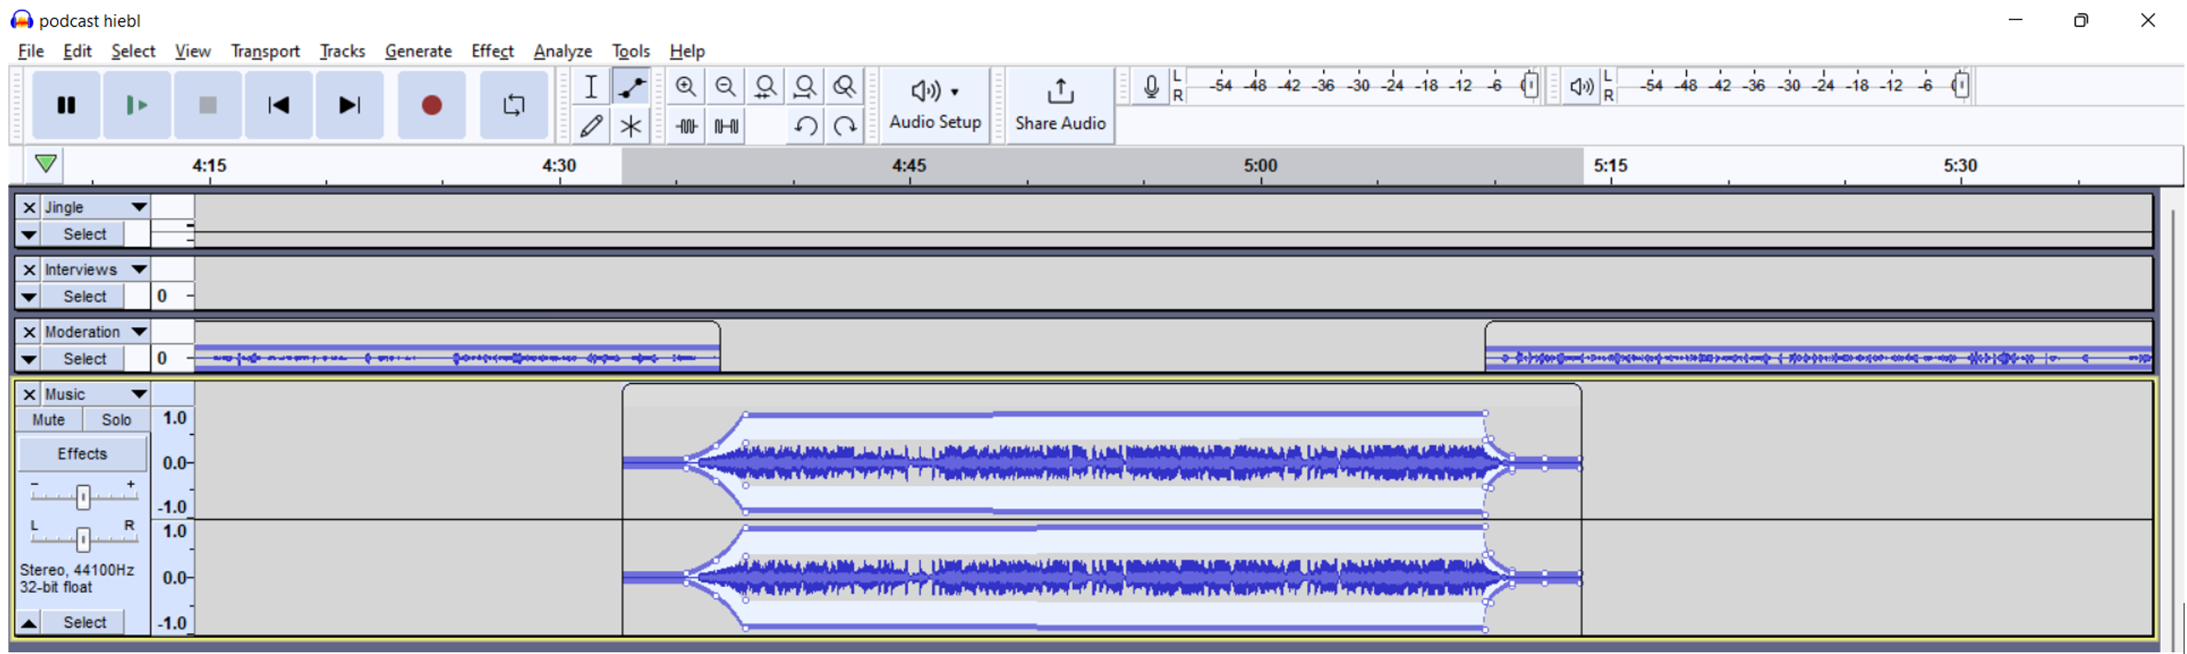Adjust the playback level slider knob
The width and height of the screenshot is (2187, 654).
[x=1961, y=86]
